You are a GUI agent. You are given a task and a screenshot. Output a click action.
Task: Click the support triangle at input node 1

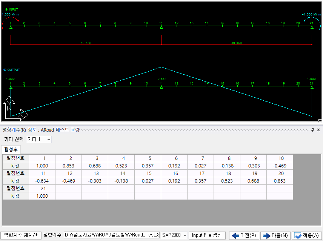(11, 27)
